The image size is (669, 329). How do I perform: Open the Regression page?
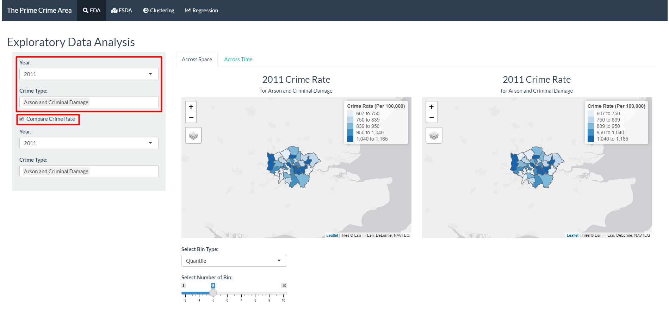pos(202,11)
